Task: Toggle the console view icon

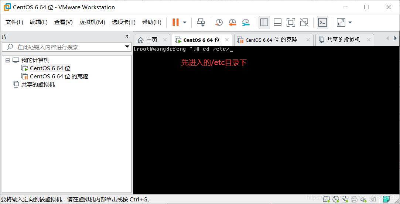Action: point(323,23)
